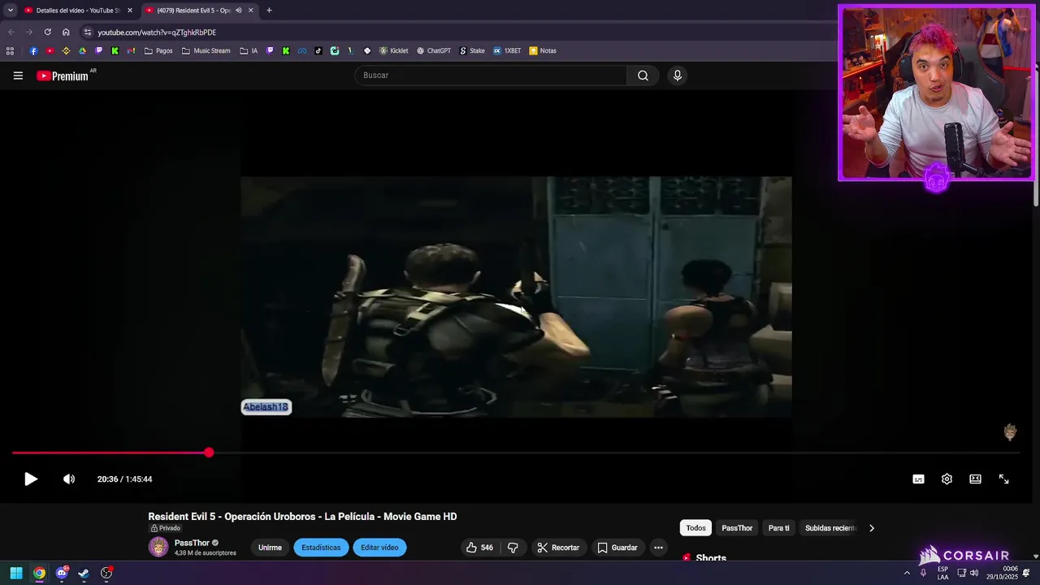Go to browser home page
Screen dimensions: 1040x585
pyautogui.click(x=66, y=32)
